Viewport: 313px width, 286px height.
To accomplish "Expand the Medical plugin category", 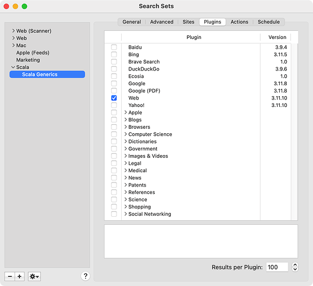I will pos(126,170).
